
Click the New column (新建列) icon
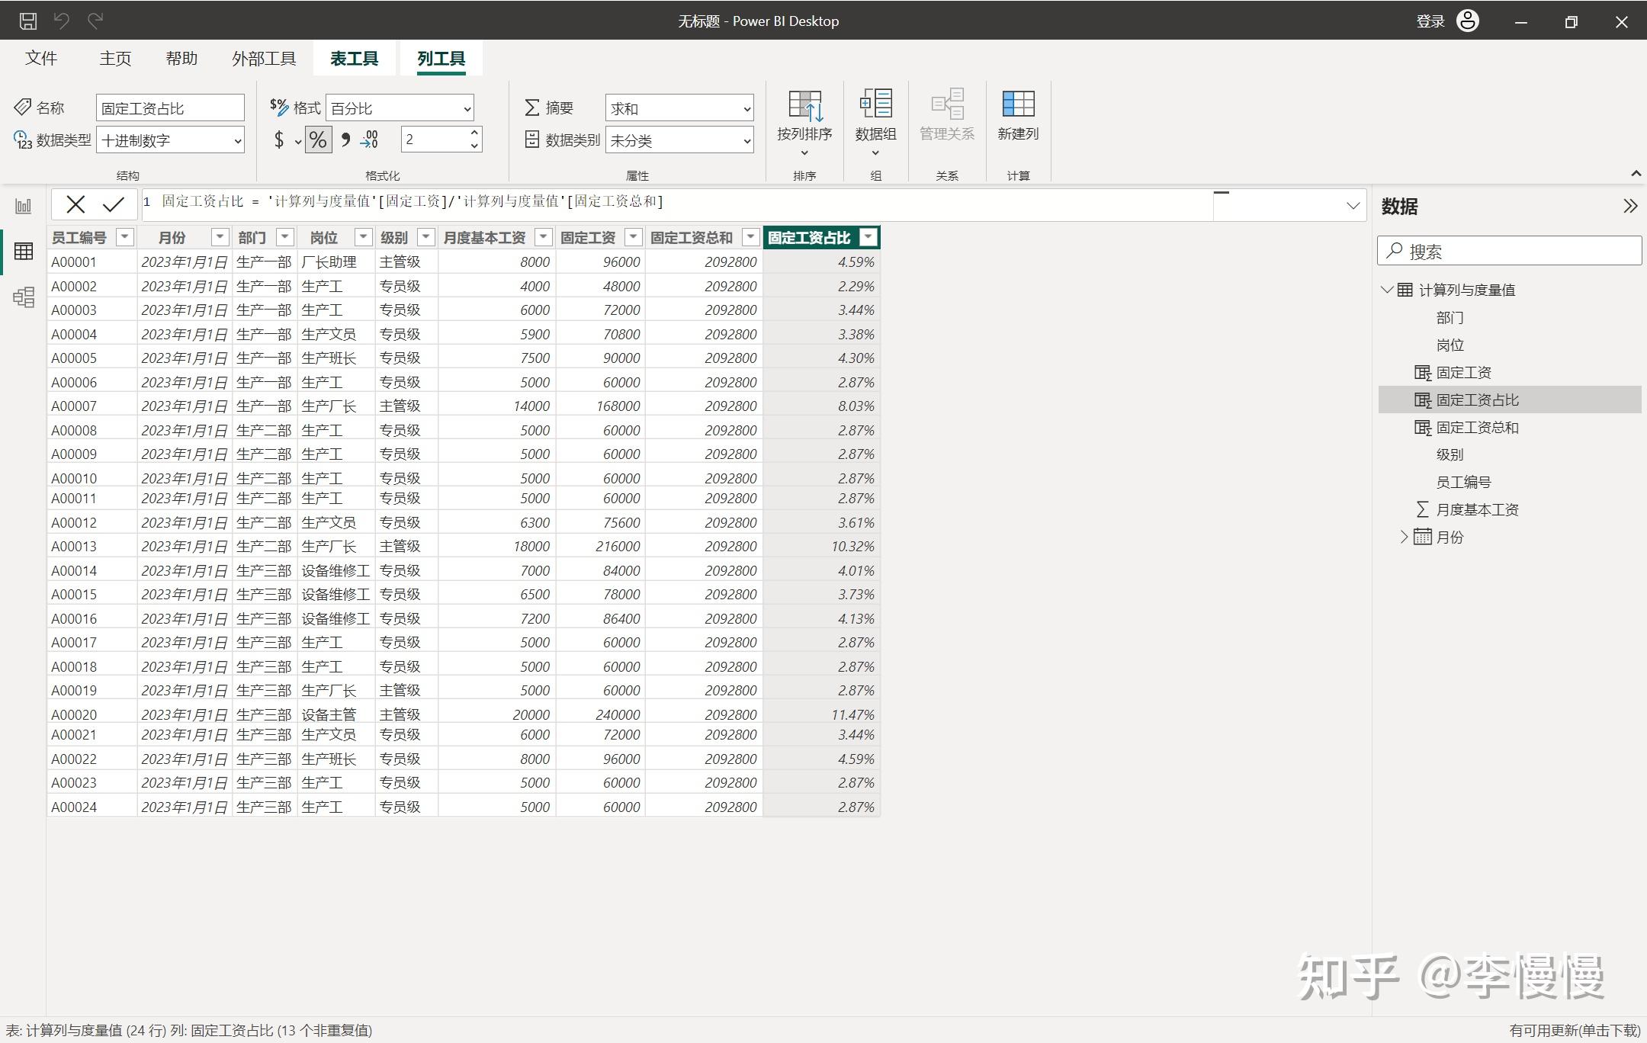[x=1018, y=116]
